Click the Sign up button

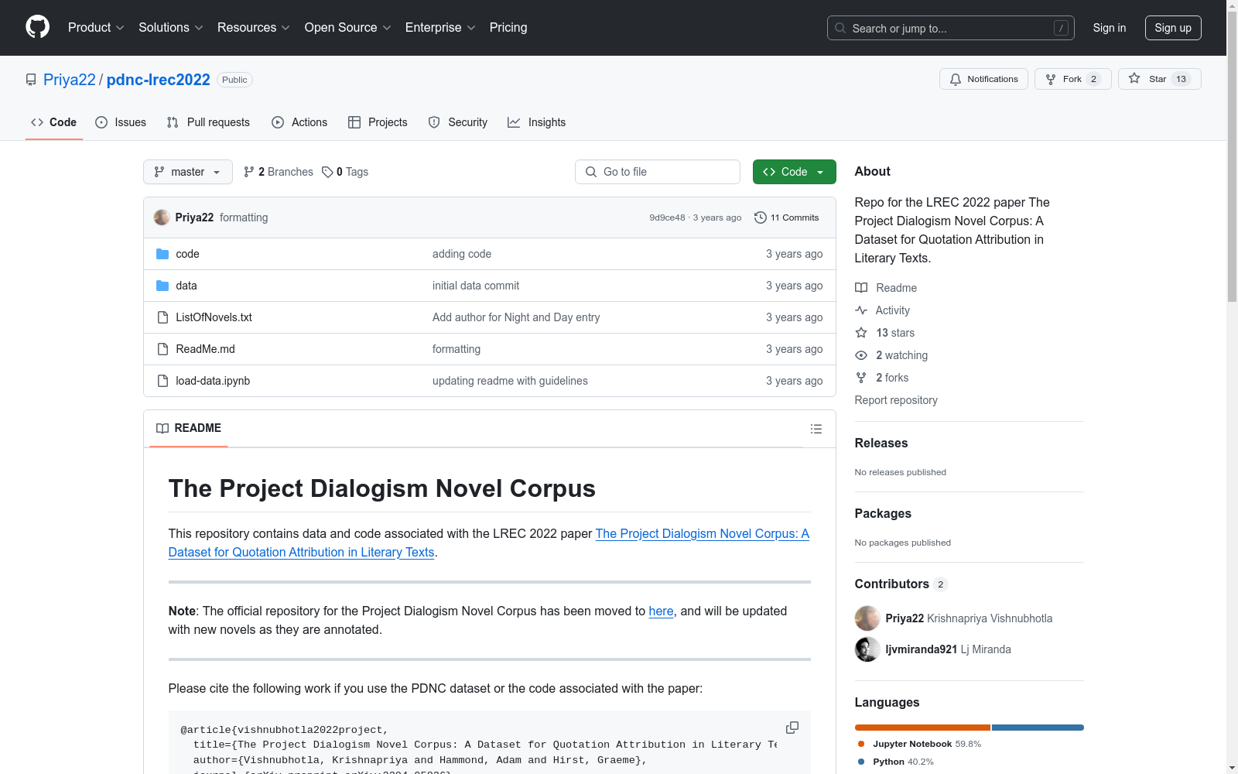coord(1173,28)
